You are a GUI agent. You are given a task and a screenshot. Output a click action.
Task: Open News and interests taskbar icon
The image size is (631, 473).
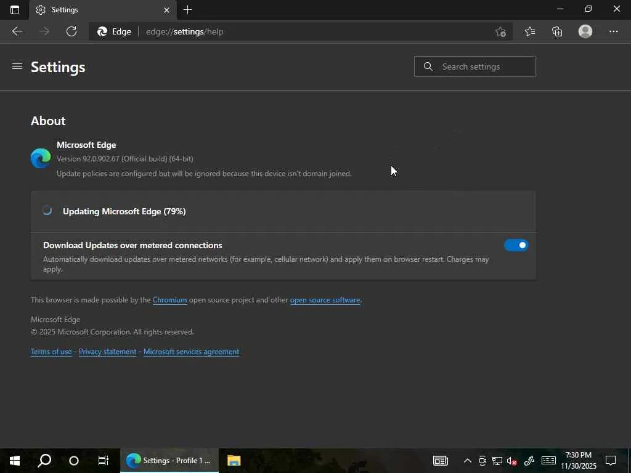coord(440,461)
